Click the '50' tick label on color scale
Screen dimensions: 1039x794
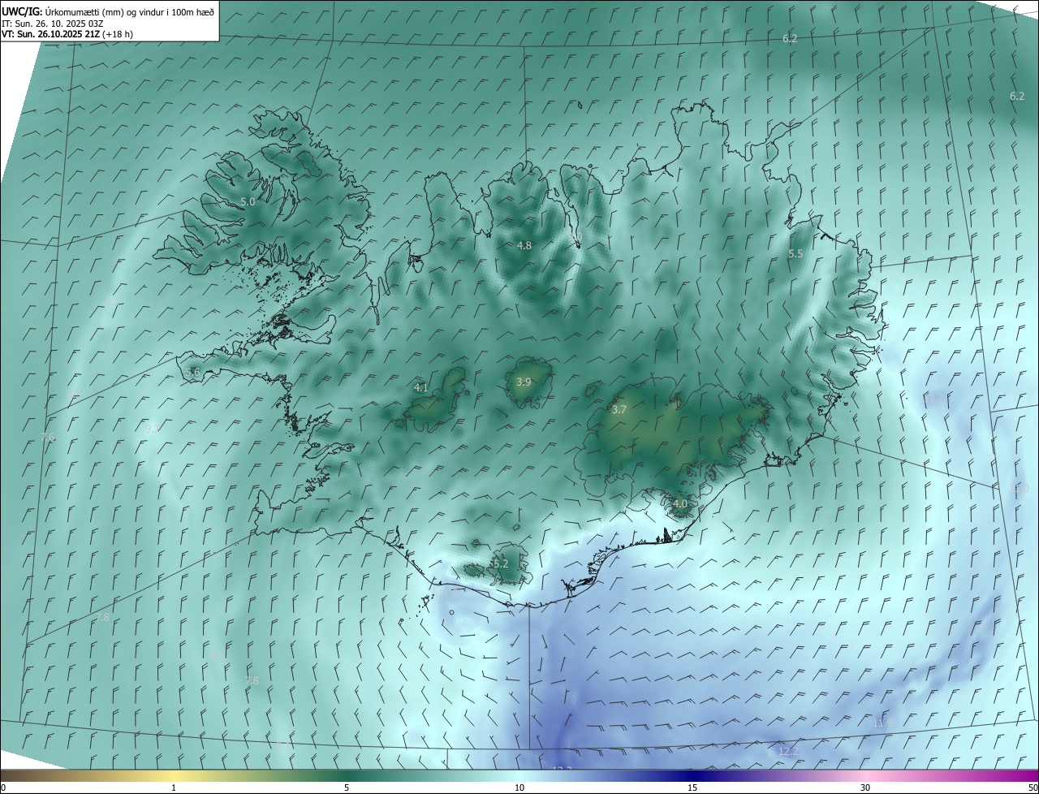click(x=1033, y=788)
